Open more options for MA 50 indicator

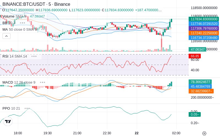click(44, 30)
